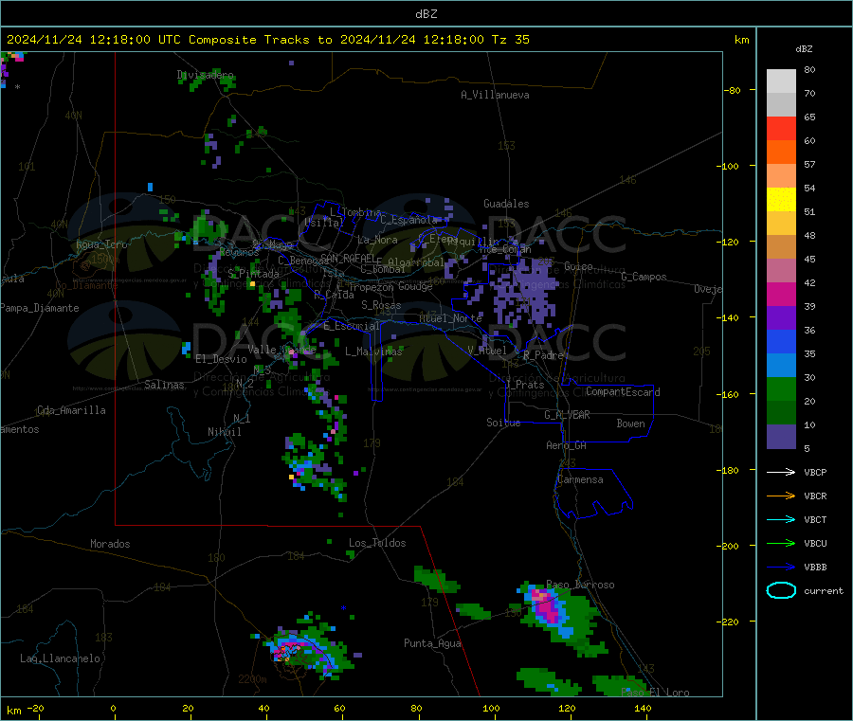853x721 pixels.
Task: Click the Morados place label
Action: pos(110,544)
